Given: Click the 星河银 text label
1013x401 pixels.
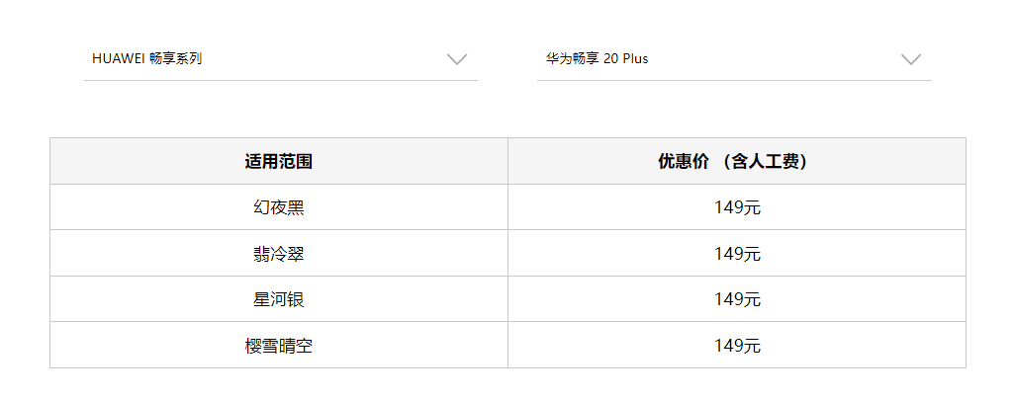Looking at the screenshot, I should (279, 299).
